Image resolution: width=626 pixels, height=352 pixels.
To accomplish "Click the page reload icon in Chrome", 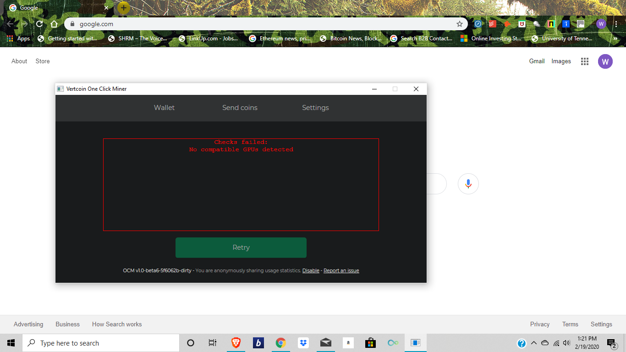I will click(39, 23).
